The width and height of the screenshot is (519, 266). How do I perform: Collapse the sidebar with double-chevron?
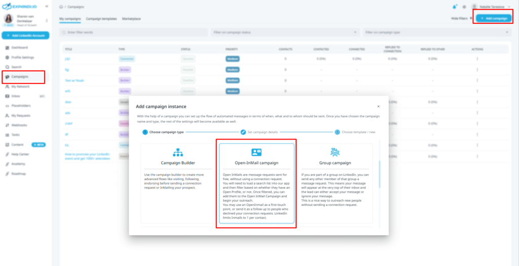47,7
